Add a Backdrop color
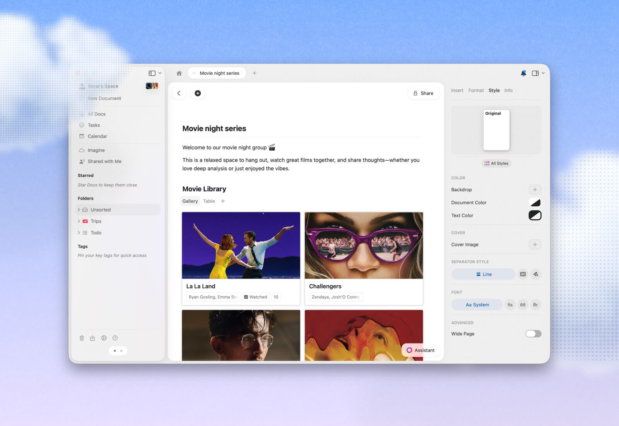The height and width of the screenshot is (426, 619). [x=535, y=190]
